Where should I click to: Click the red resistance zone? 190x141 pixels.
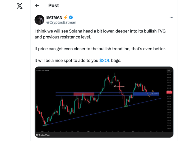84,94
